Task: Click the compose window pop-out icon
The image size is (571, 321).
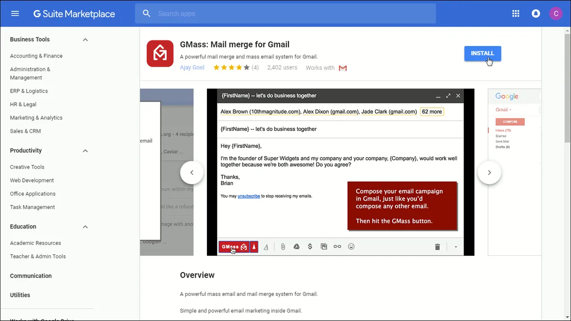Action: click(448, 96)
